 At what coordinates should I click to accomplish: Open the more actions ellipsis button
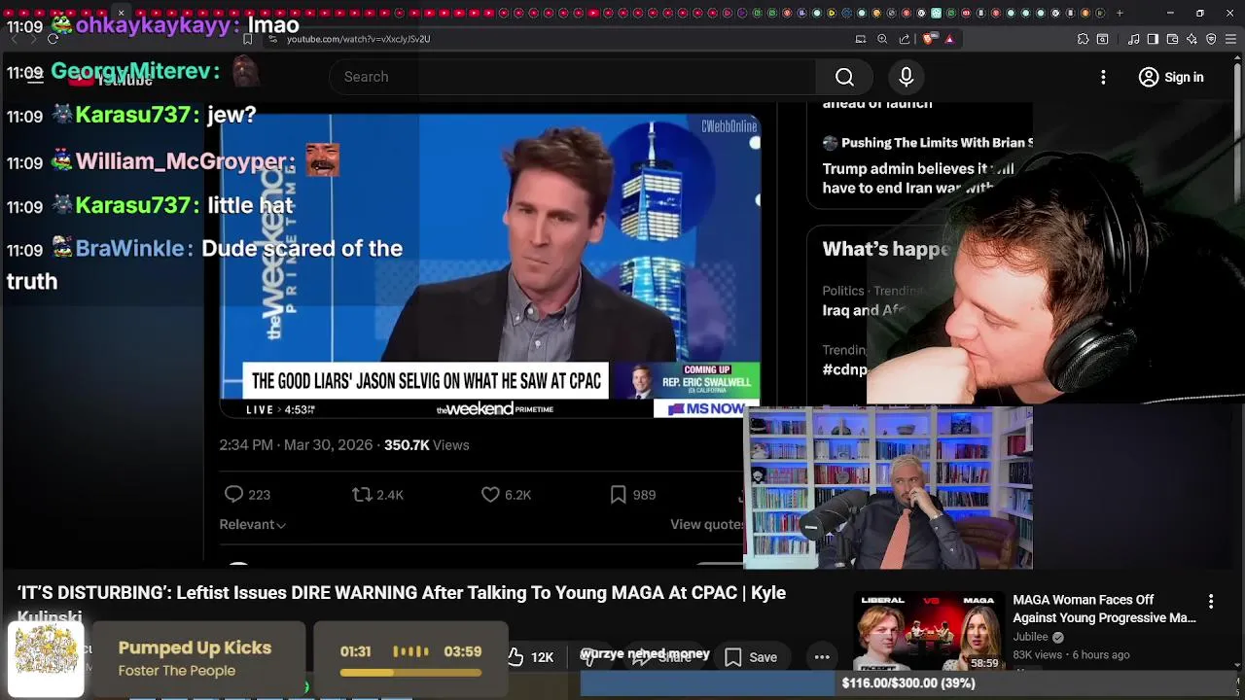coord(822,657)
